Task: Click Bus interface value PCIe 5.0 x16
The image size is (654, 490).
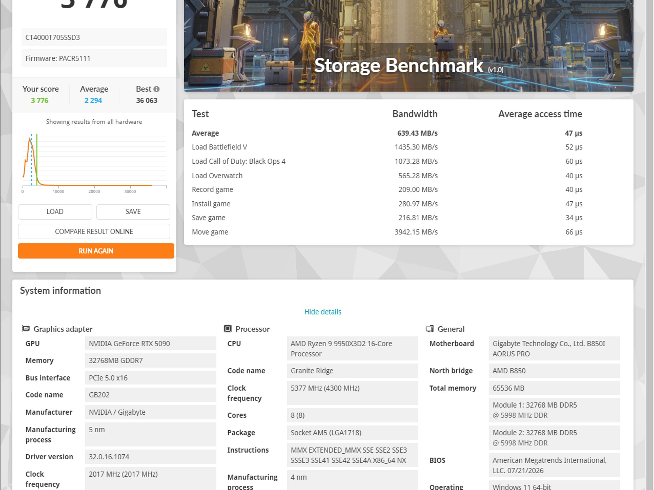Action: tap(150, 378)
